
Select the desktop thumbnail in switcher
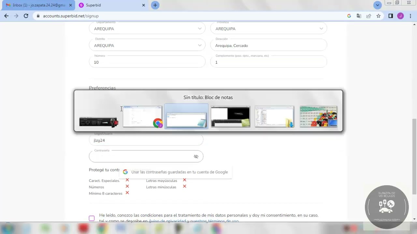pyautogui.click(x=318, y=116)
